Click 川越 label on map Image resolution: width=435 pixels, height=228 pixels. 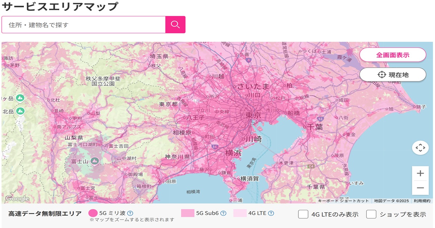[218, 76]
